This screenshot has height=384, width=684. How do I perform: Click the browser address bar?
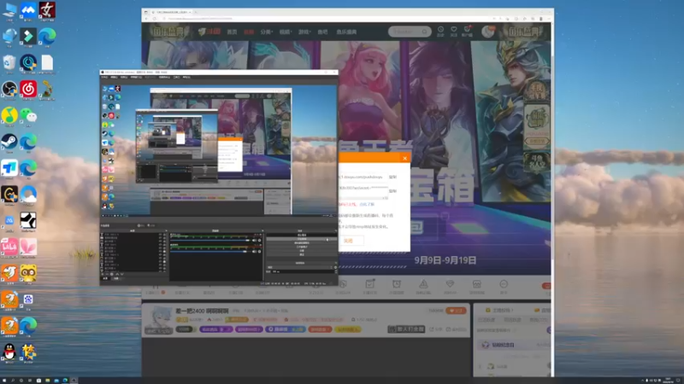click(x=327, y=19)
